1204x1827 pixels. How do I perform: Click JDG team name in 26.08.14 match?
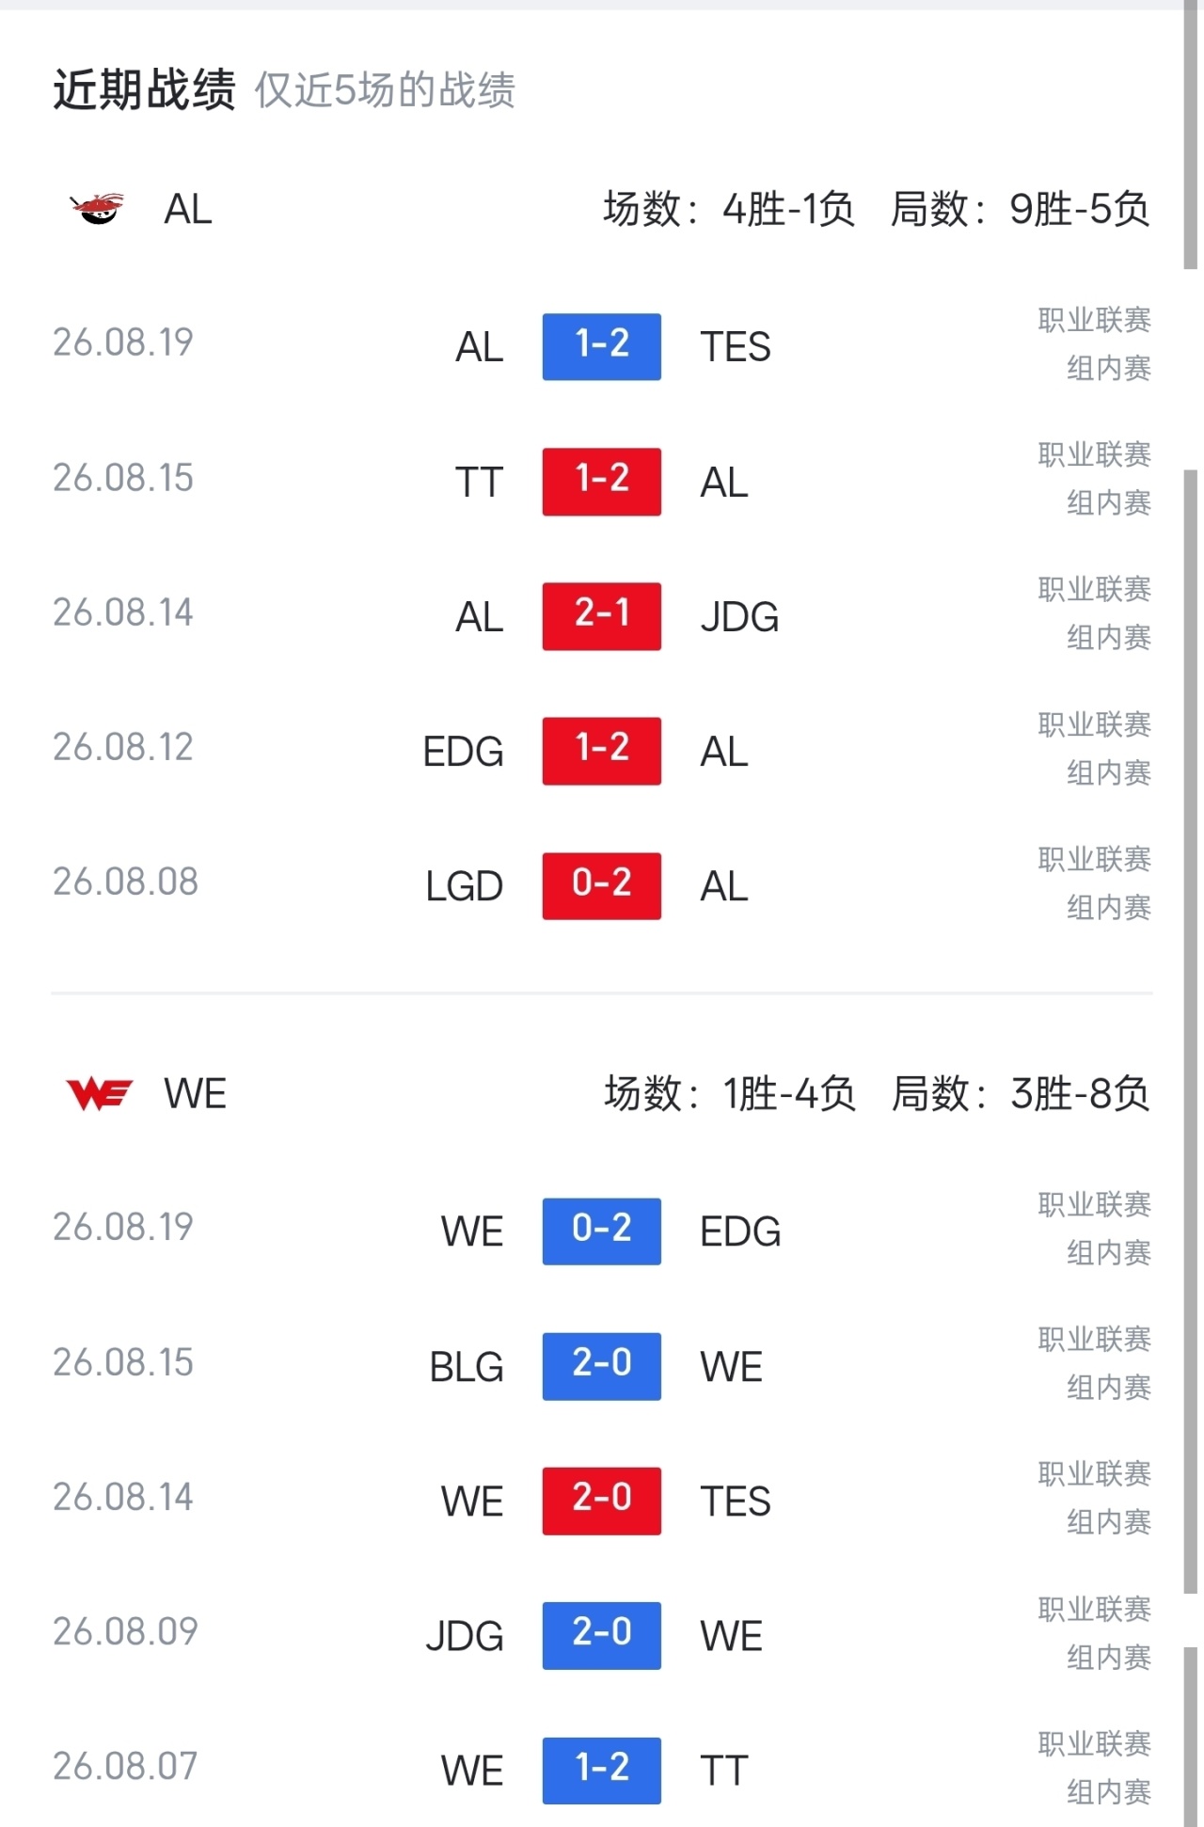point(739,617)
